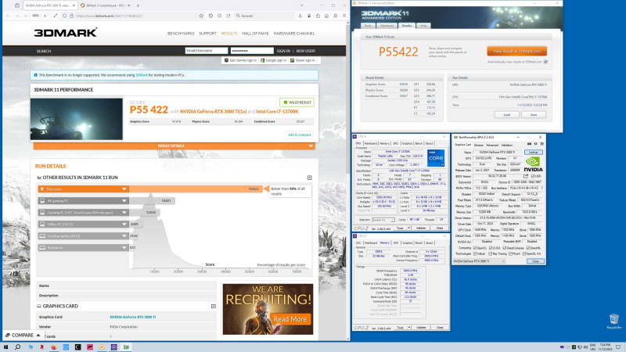Expand the 4K gaming PC dropdown arrow
Viewport: 626px width, 352px height.
124,201
